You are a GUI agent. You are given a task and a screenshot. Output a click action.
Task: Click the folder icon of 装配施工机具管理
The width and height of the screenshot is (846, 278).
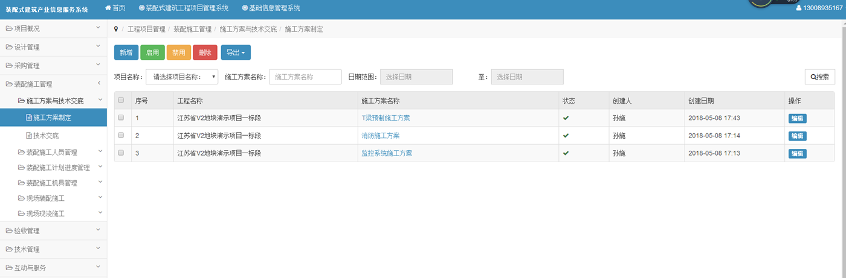pyautogui.click(x=21, y=183)
